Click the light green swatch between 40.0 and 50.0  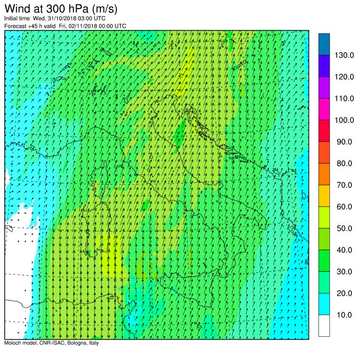[324, 239]
